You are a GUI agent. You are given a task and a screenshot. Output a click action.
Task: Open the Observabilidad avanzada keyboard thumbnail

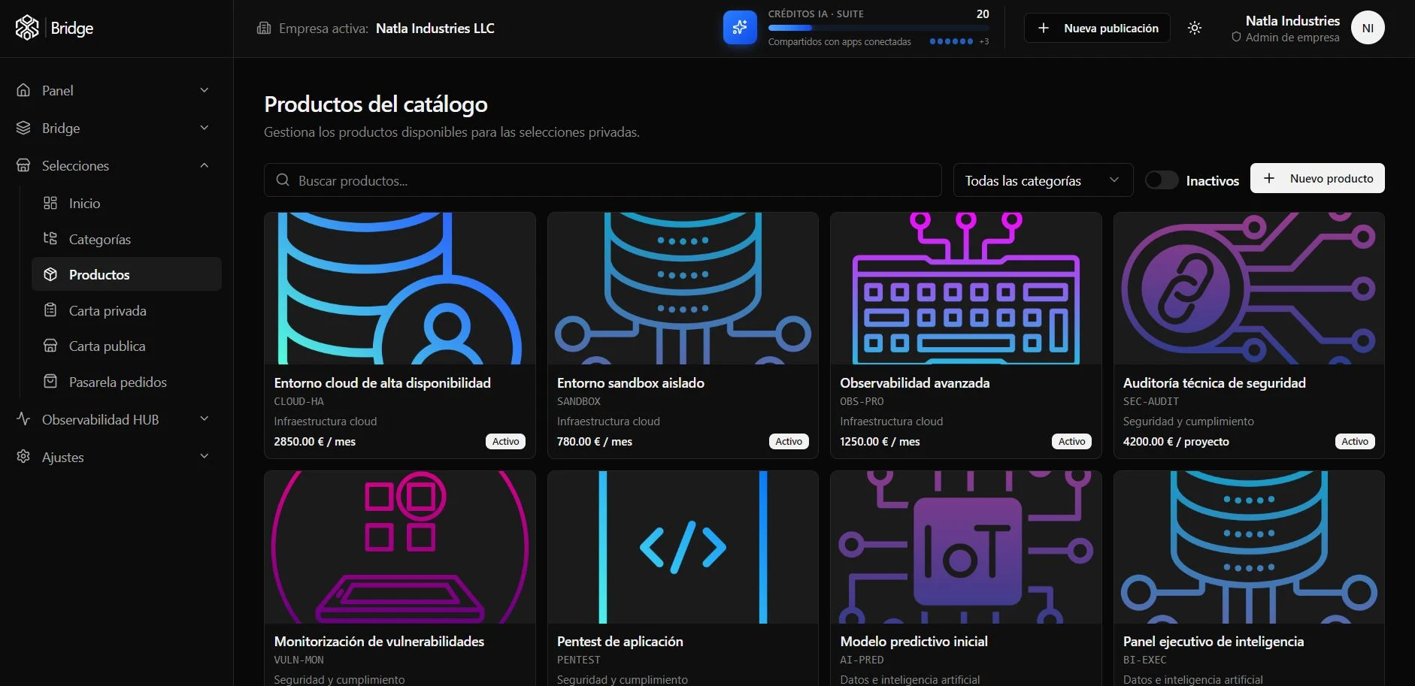tap(966, 289)
